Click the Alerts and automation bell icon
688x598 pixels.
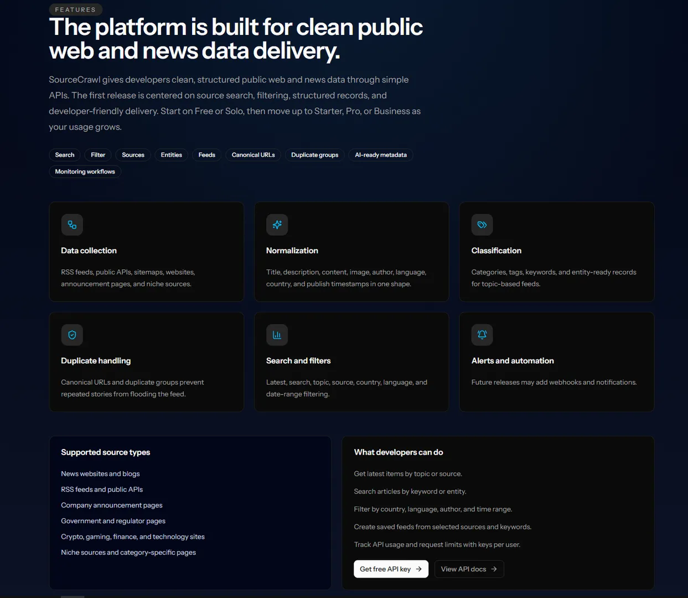pyautogui.click(x=482, y=335)
